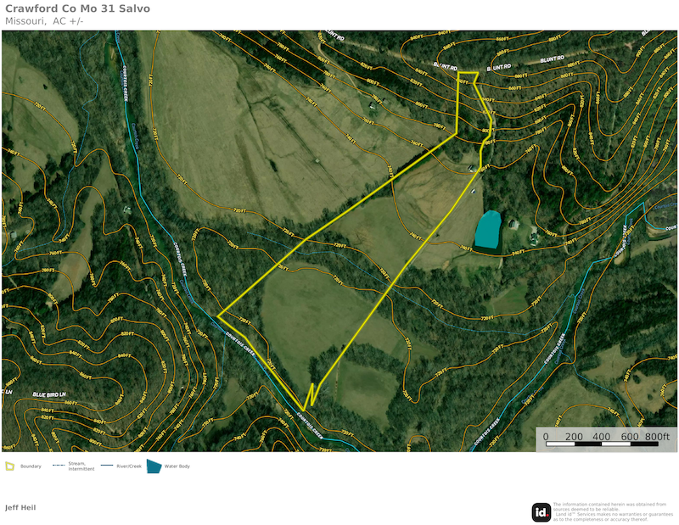Click the Stream, Intermittent legend label
679x525 pixels.
pyautogui.click(x=81, y=466)
